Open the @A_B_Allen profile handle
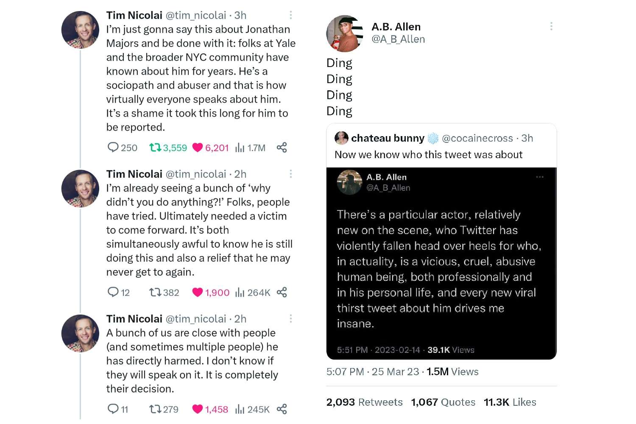Image resolution: width=636 pixels, height=424 pixels. tap(398, 39)
